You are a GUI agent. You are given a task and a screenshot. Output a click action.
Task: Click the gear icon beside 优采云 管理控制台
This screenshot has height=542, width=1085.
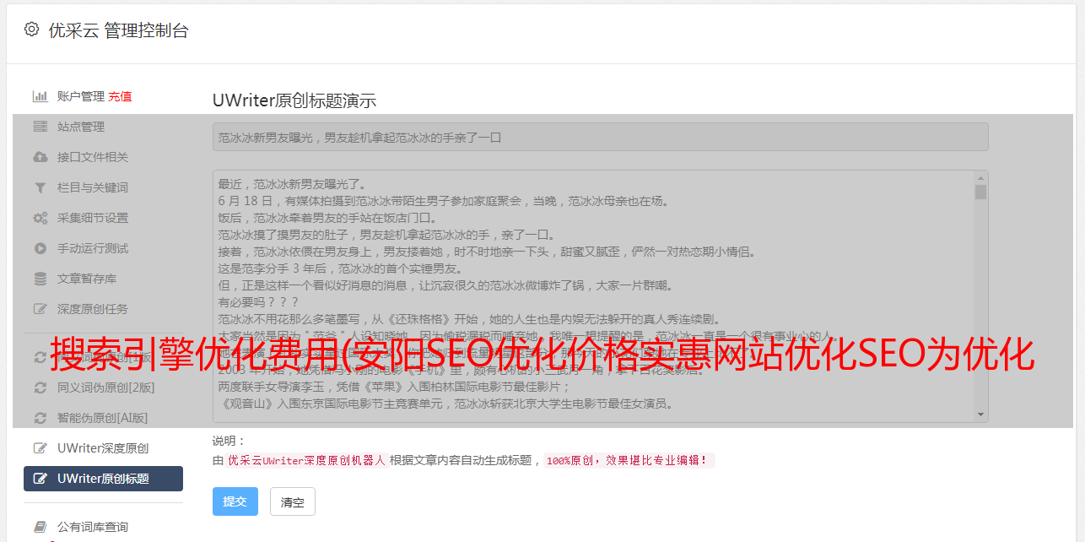(x=31, y=30)
